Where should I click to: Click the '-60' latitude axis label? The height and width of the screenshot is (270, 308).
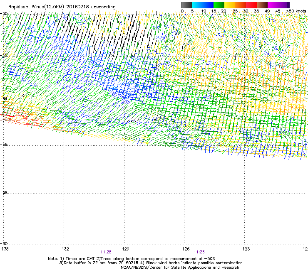point(4,243)
